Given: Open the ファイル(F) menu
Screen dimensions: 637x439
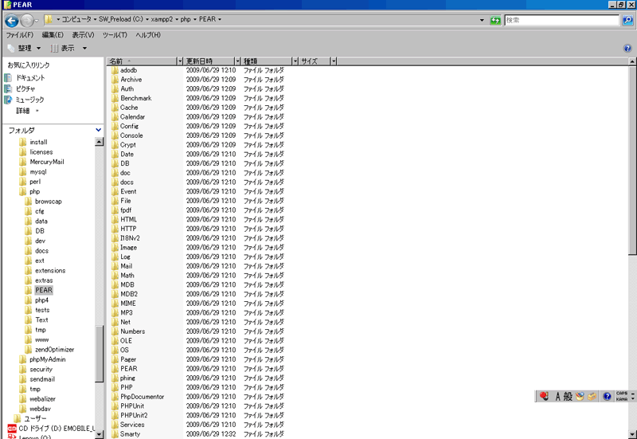Looking at the screenshot, I should pos(19,35).
